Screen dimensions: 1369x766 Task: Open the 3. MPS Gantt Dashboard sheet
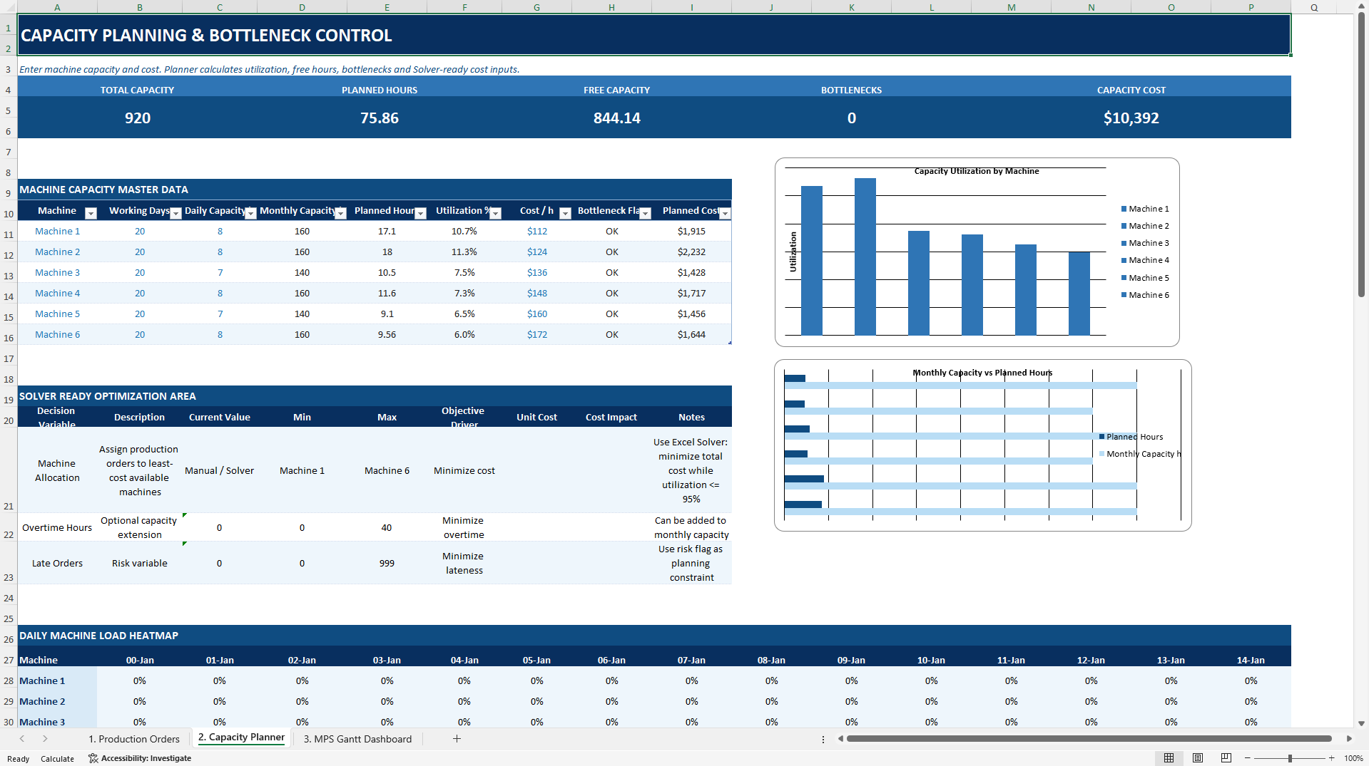coord(357,739)
